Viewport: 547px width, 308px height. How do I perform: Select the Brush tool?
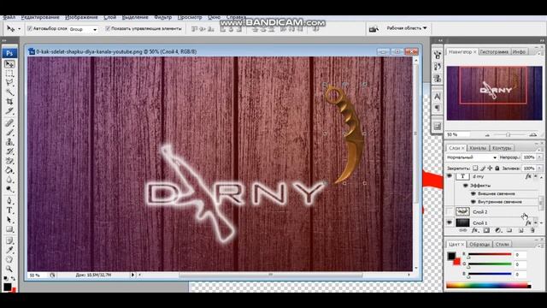pos(9,133)
